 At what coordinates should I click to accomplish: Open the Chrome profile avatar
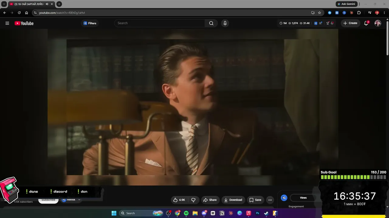tap(377, 13)
